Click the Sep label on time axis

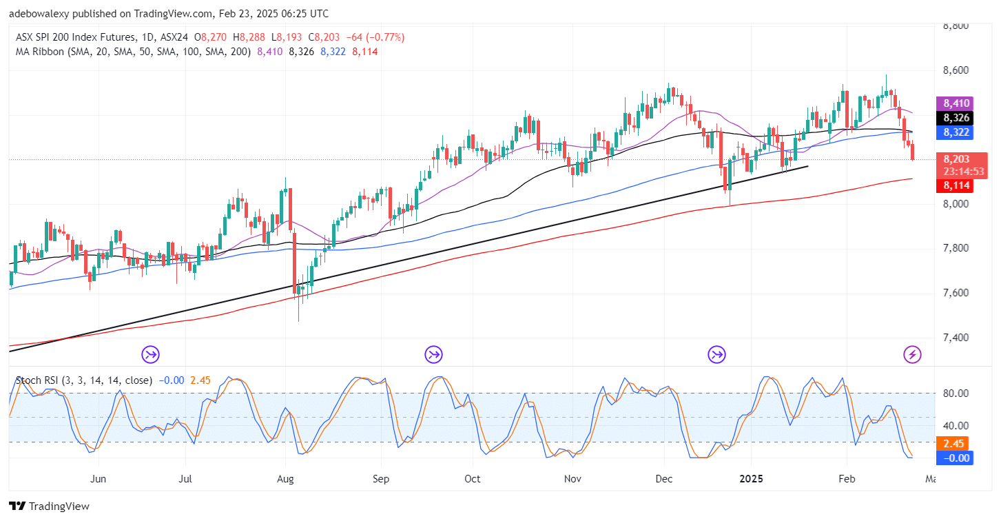point(381,478)
